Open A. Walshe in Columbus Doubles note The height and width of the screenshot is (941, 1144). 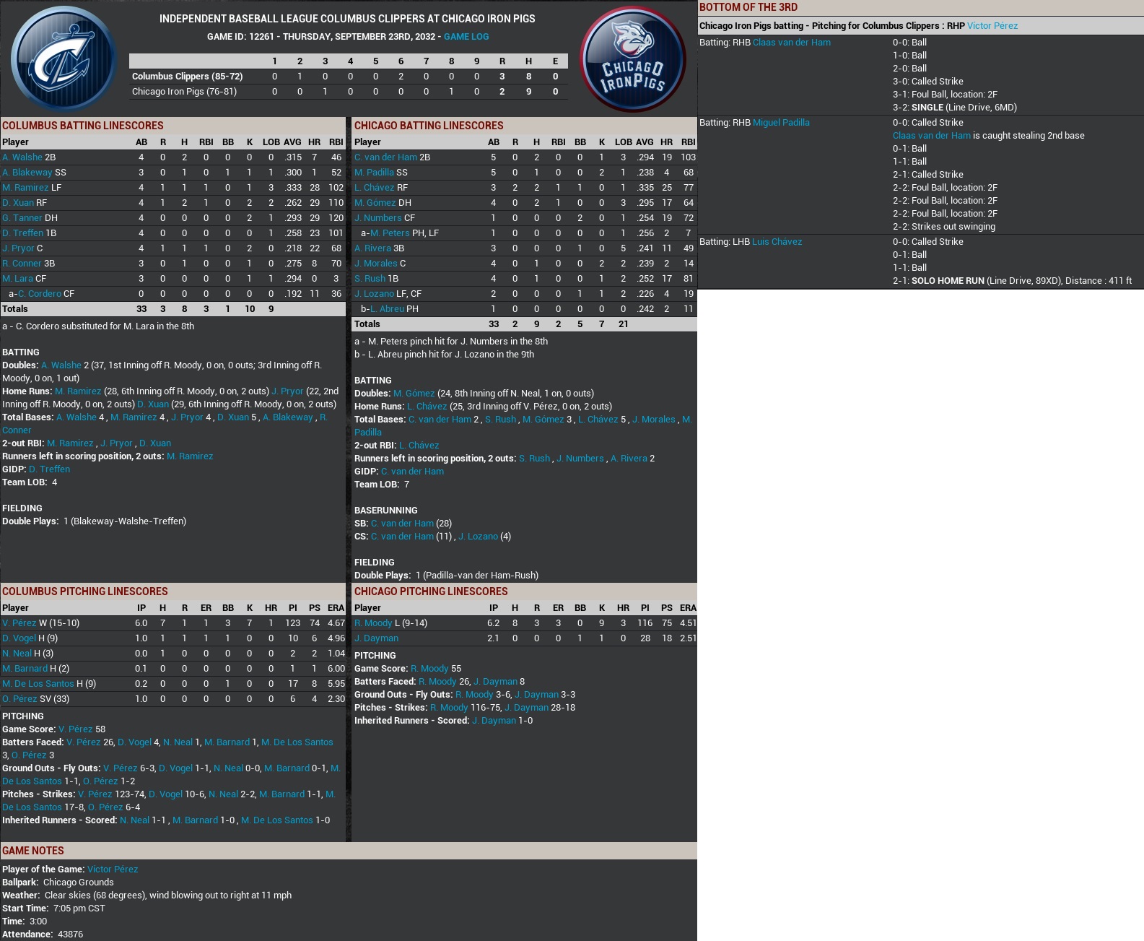click(x=61, y=365)
